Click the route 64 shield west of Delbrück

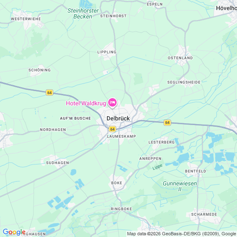(49, 93)
